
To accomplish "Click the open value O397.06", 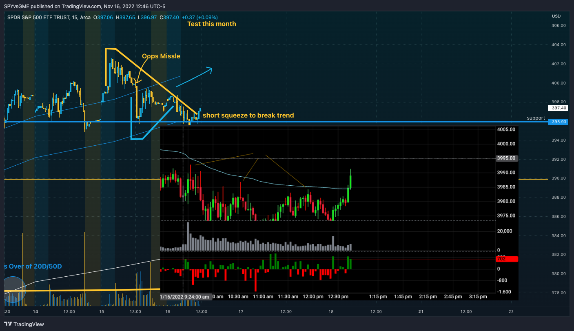I will point(103,18).
